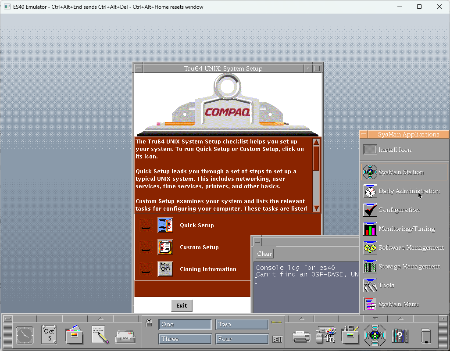
Task: Click the Cloning Information glasses icon
Action: click(x=165, y=269)
